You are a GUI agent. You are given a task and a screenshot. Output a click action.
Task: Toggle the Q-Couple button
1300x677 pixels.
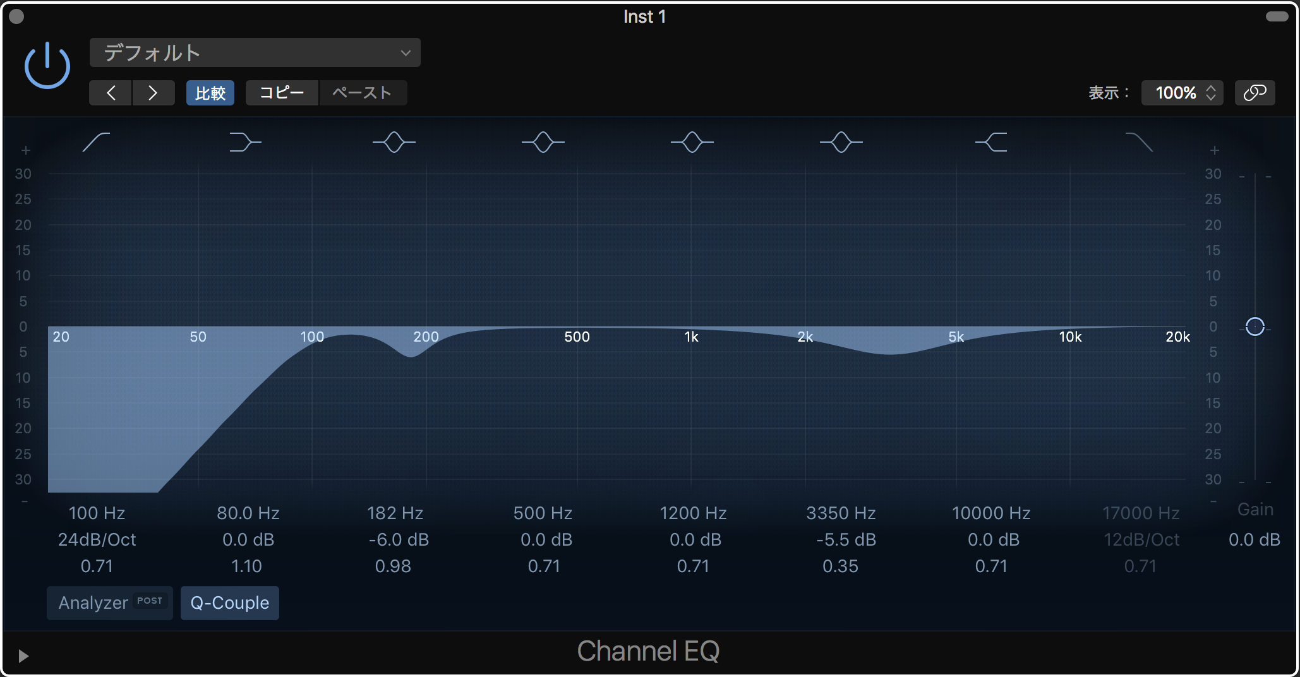click(230, 602)
